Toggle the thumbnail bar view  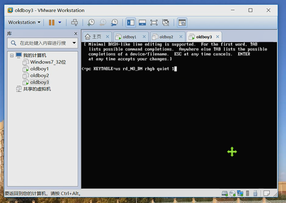(142, 23)
